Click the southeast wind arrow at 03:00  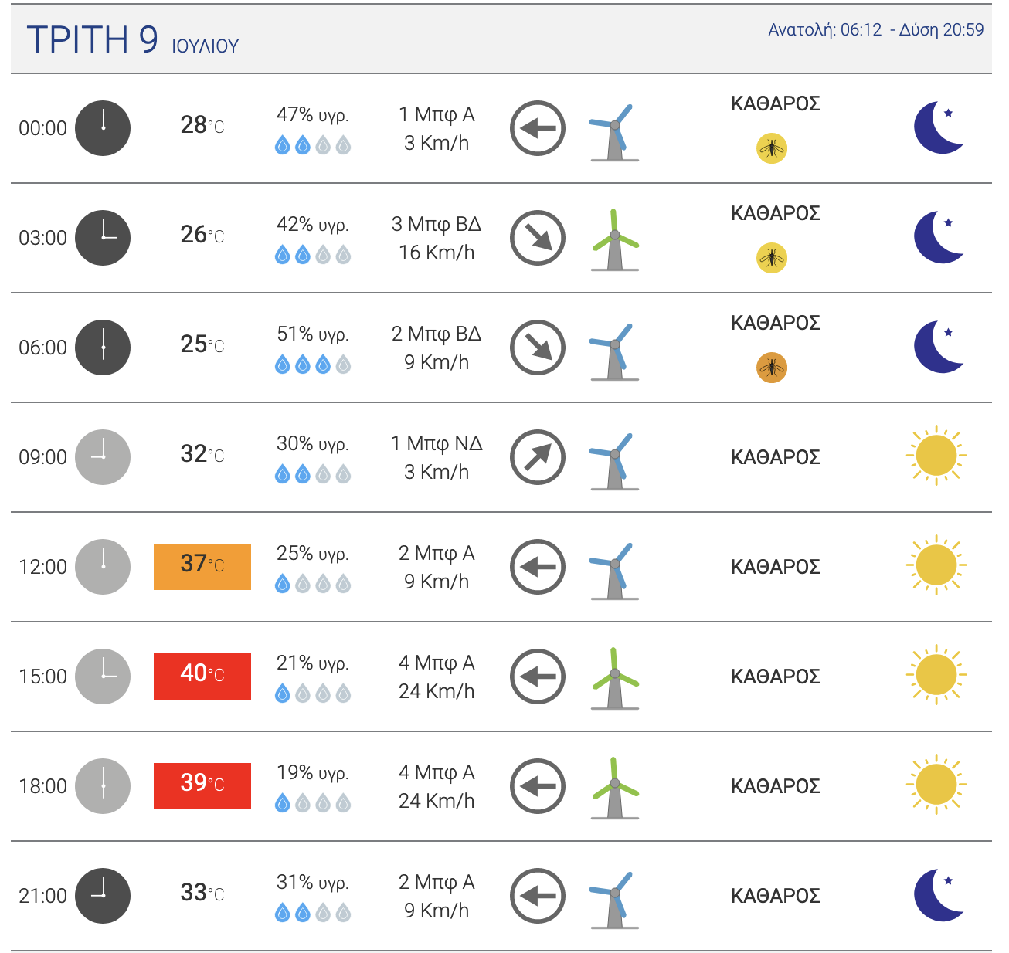coord(538,238)
